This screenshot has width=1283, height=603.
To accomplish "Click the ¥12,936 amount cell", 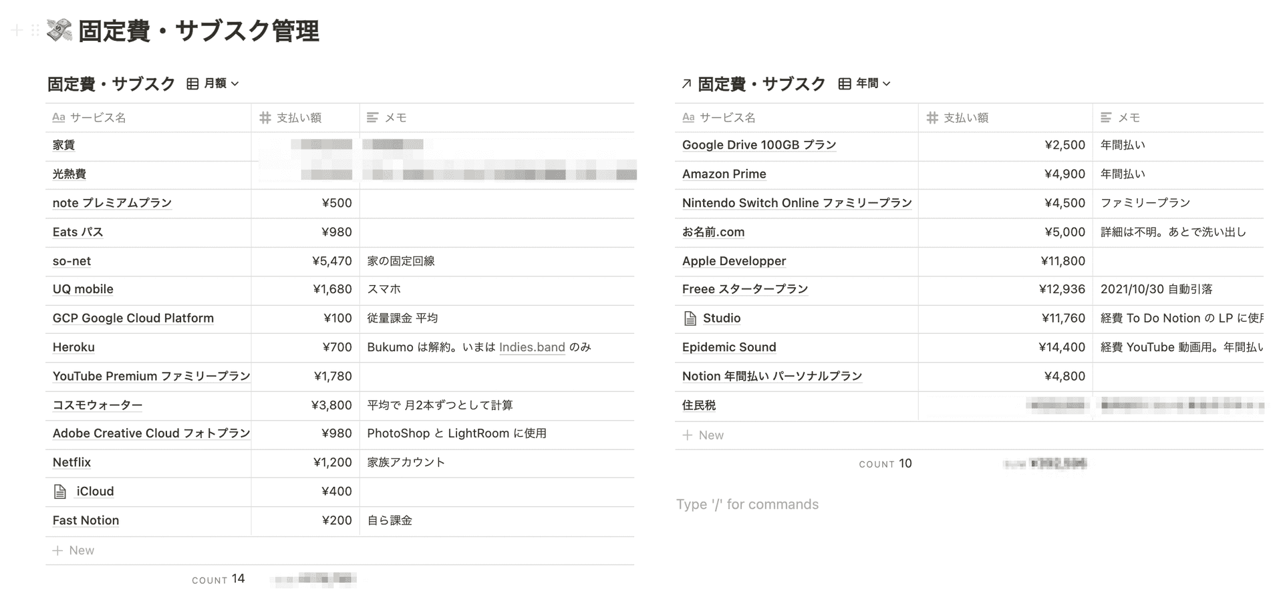I will tap(1006, 289).
